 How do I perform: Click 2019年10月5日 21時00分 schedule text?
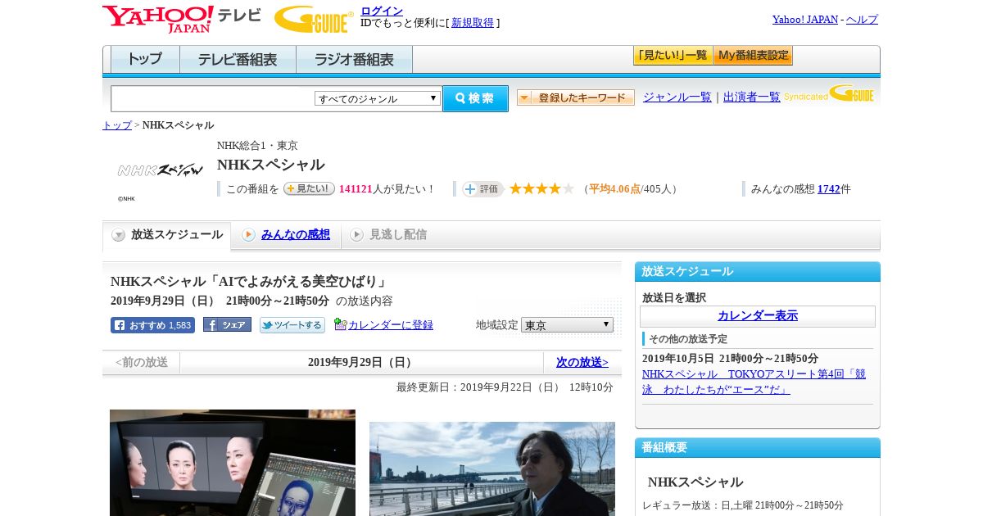[x=730, y=359]
